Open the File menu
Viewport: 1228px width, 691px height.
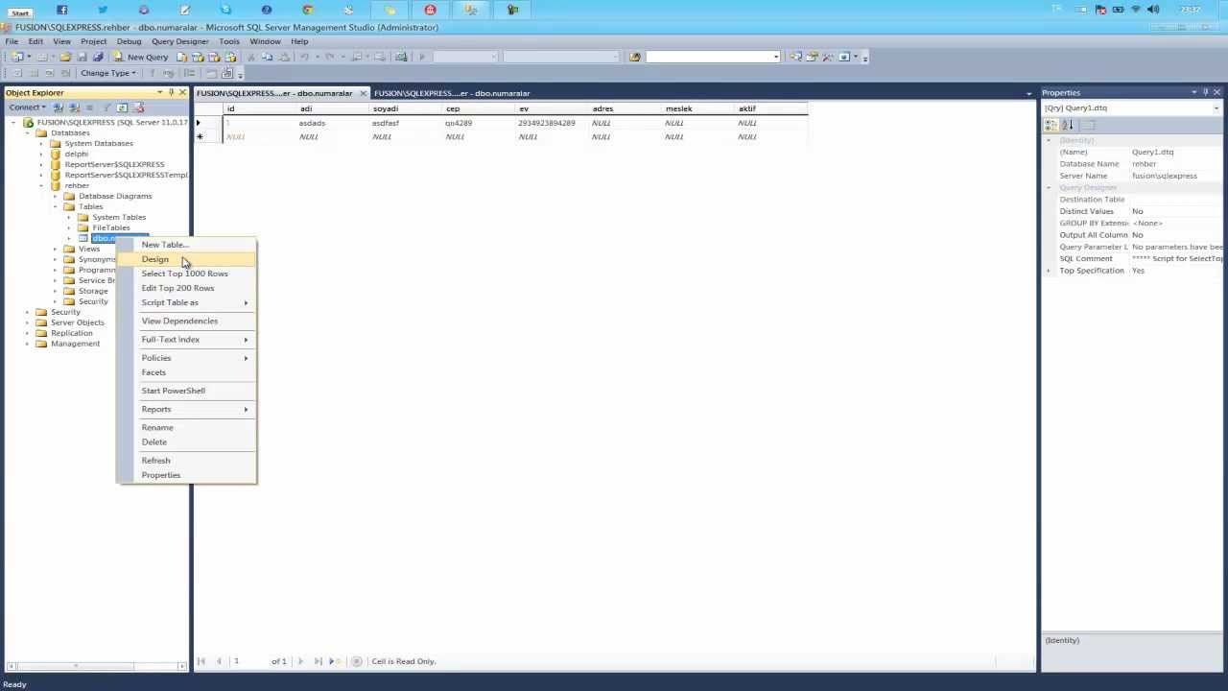pyautogui.click(x=12, y=41)
